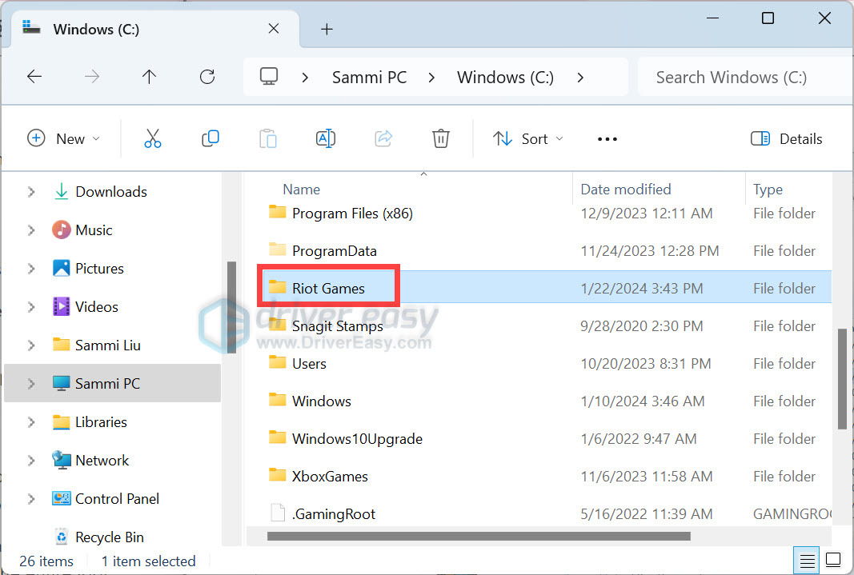This screenshot has width=854, height=575.
Task: Expand the Downloads tree node
Action: click(x=31, y=192)
